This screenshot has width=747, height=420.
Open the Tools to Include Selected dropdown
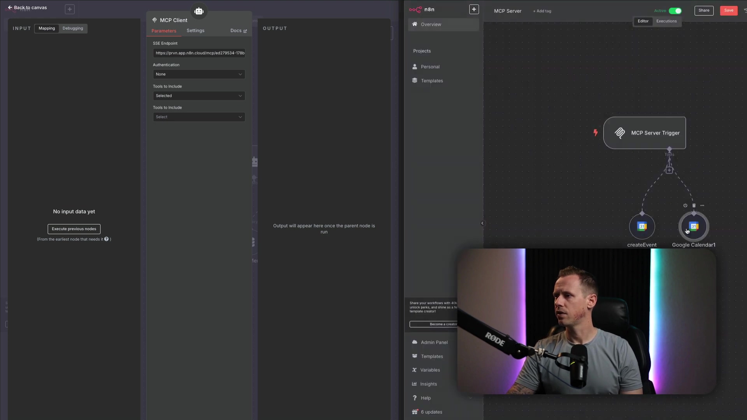coord(199,96)
